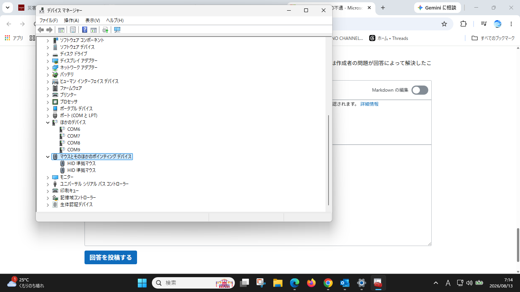Click the taskbar 検索 search box

point(193,283)
